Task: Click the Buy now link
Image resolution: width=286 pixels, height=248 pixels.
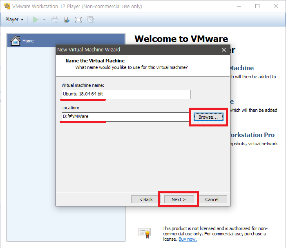Action: click(188, 239)
